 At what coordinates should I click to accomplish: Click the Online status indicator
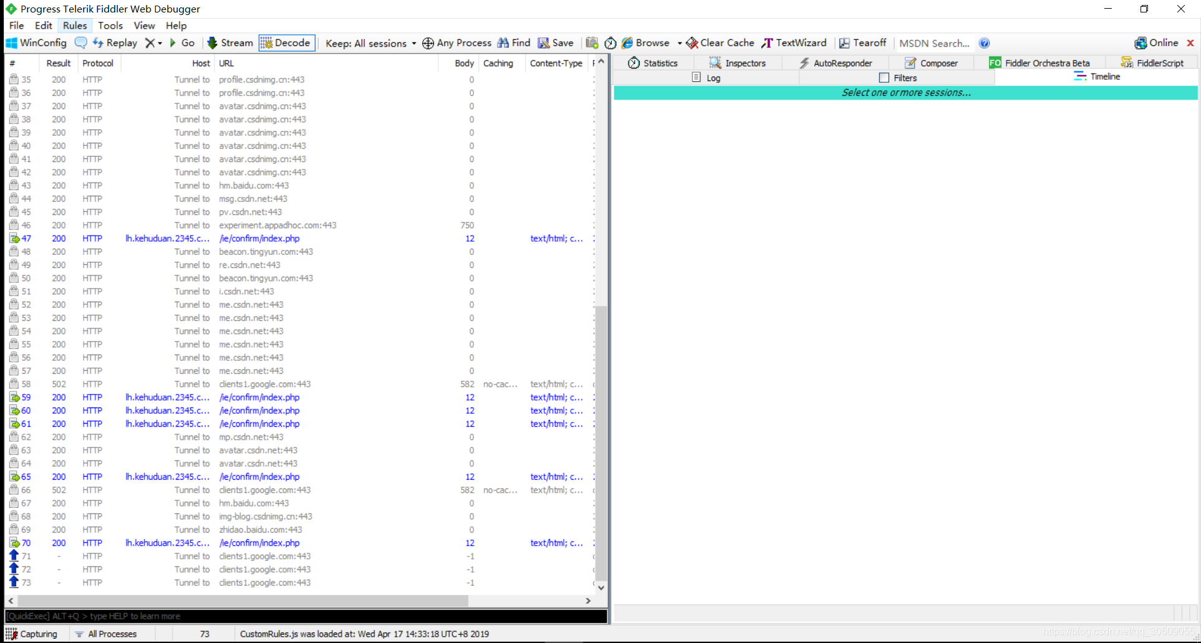point(1156,43)
